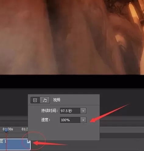The width and height of the screenshot is (144, 151).
Task: Switch to the audio music-note tab icon
Action: (x=45, y=100)
